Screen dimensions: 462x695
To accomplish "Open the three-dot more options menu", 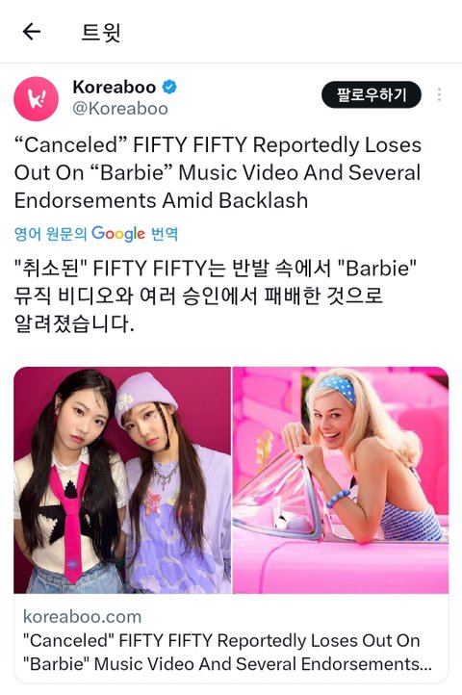I will [439, 94].
